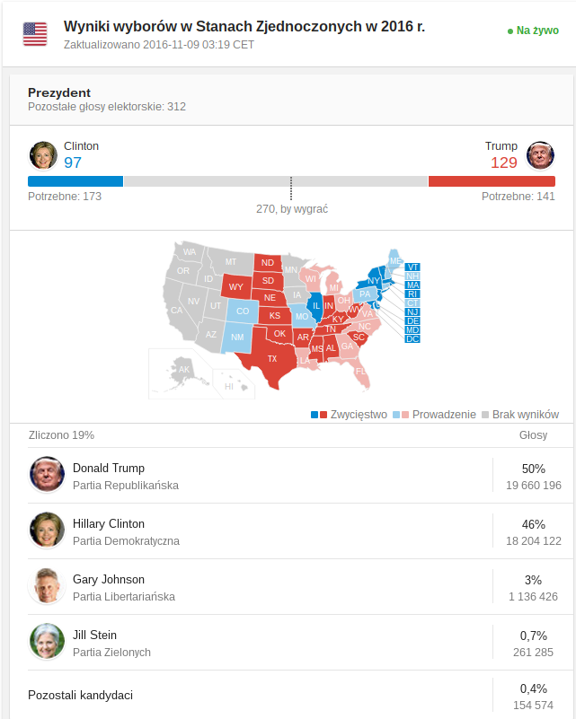
Task: Click the gray Brak wyników legend swatch
Action: point(485,415)
